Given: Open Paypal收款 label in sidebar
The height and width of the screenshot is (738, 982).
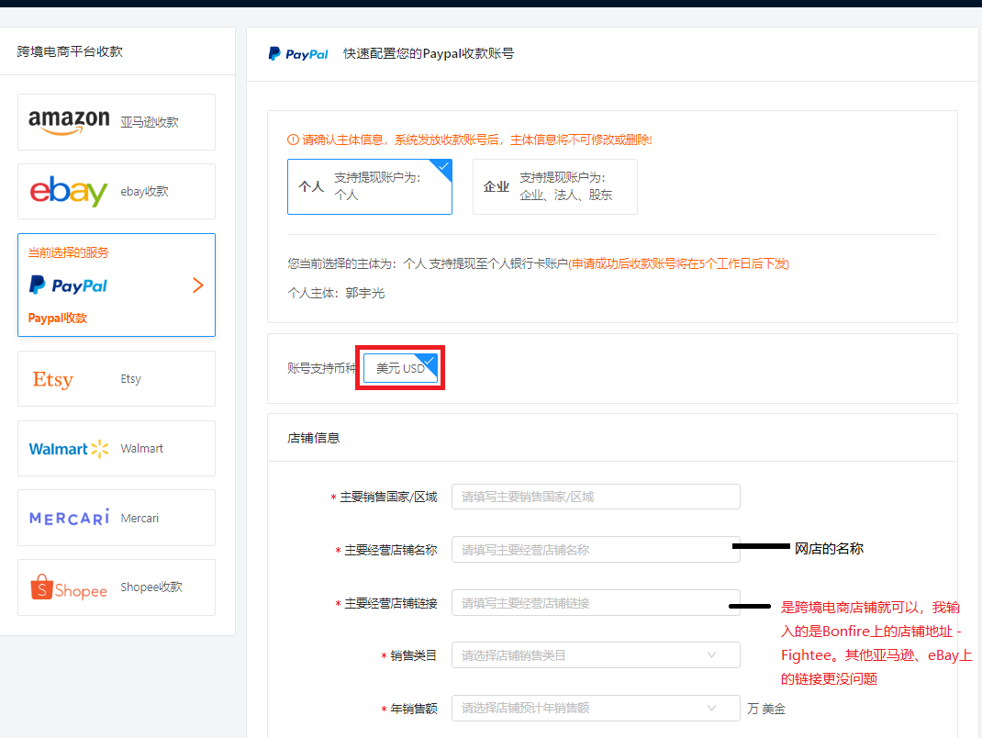Looking at the screenshot, I should coord(58,319).
